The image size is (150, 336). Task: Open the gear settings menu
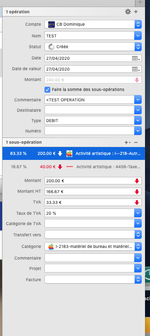pos(128,12)
